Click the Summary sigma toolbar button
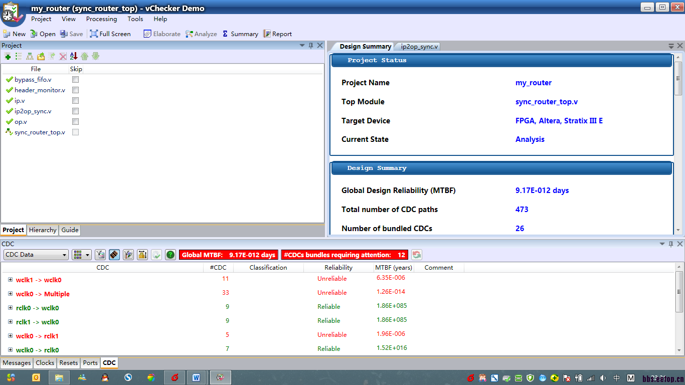Screen dimensions: 685x385 (x=240, y=34)
